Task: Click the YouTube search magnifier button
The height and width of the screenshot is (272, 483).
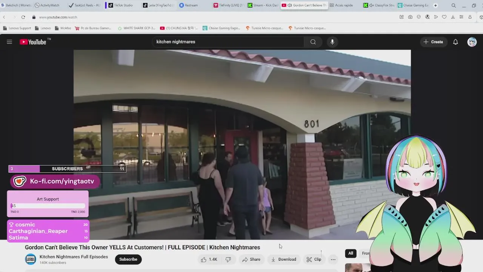Action: (x=313, y=42)
